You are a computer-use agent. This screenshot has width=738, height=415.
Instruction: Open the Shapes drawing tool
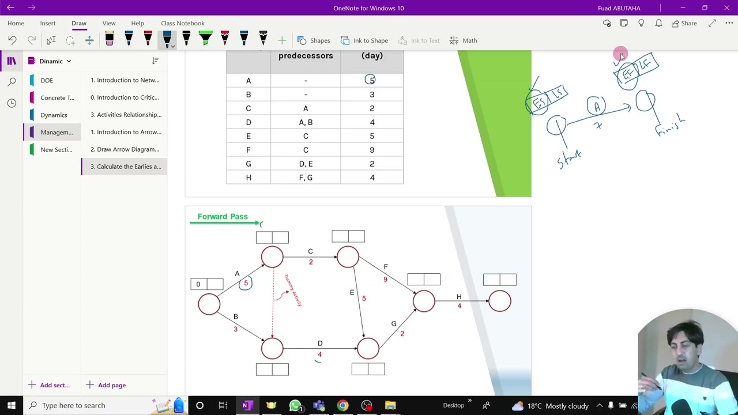coord(314,40)
